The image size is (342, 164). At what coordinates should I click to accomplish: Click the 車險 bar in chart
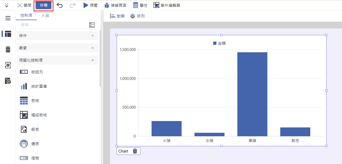pyautogui.click(x=252, y=94)
